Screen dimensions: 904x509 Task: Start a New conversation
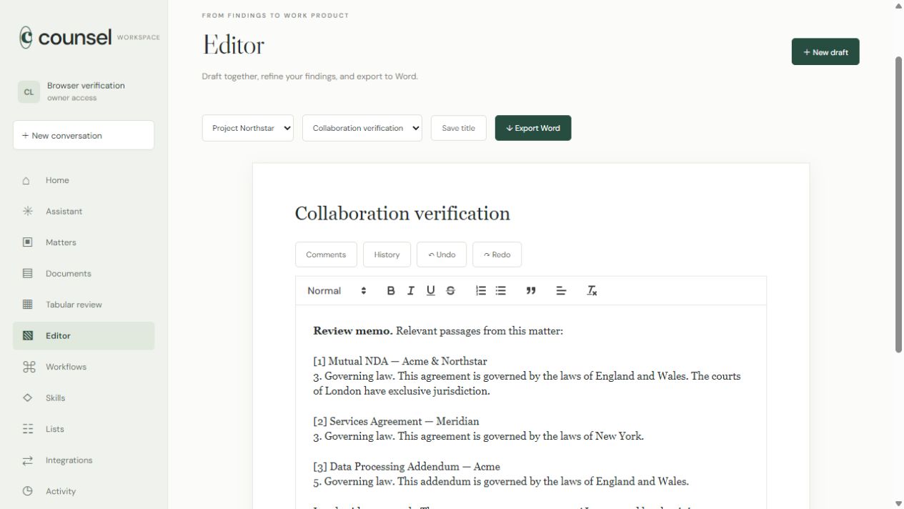tap(84, 135)
